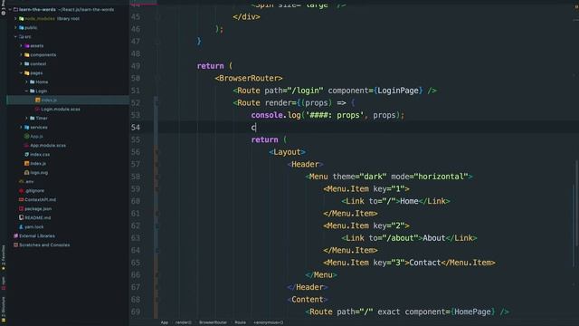This screenshot has width=579, height=326.
Task: Select the services folder icon
Action: [26, 127]
